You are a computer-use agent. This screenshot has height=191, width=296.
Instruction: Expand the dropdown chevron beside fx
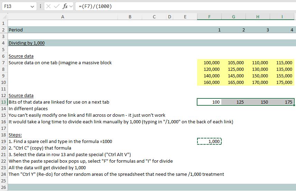point(71,7)
